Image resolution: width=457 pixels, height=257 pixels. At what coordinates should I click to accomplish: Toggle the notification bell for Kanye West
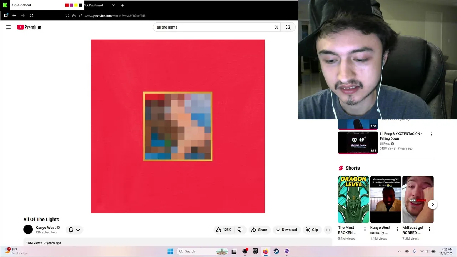(x=71, y=230)
